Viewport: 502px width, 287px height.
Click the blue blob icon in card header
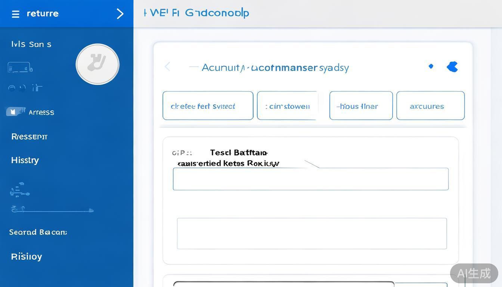(452, 67)
